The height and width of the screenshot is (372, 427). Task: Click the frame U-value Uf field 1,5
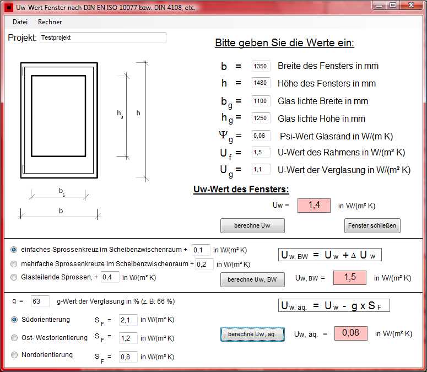click(x=261, y=152)
